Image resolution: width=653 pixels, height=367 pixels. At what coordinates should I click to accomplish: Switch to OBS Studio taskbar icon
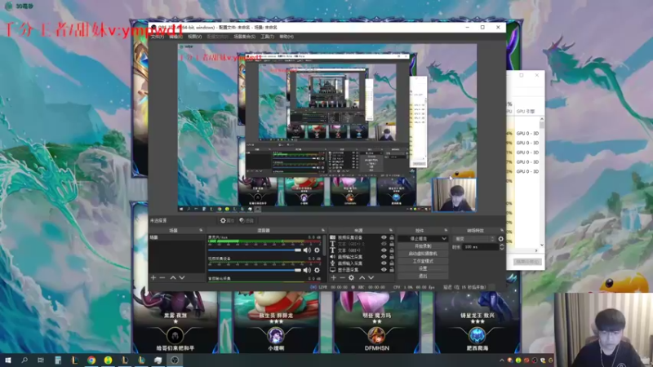point(175,360)
